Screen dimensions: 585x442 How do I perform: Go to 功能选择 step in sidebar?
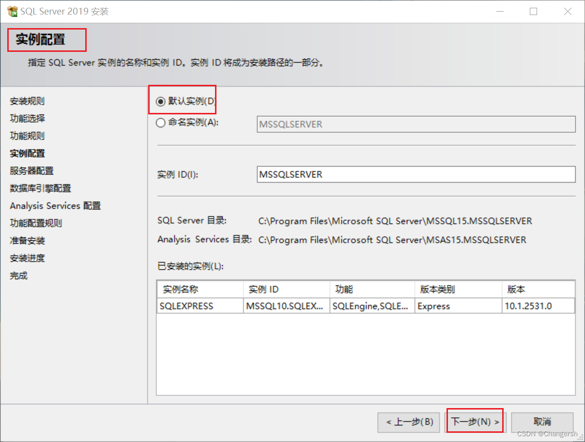[x=27, y=119]
